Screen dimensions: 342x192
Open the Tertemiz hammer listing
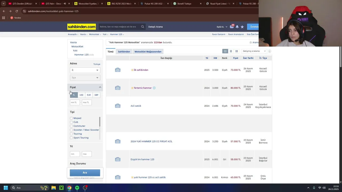pyautogui.click(x=143, y=88)
